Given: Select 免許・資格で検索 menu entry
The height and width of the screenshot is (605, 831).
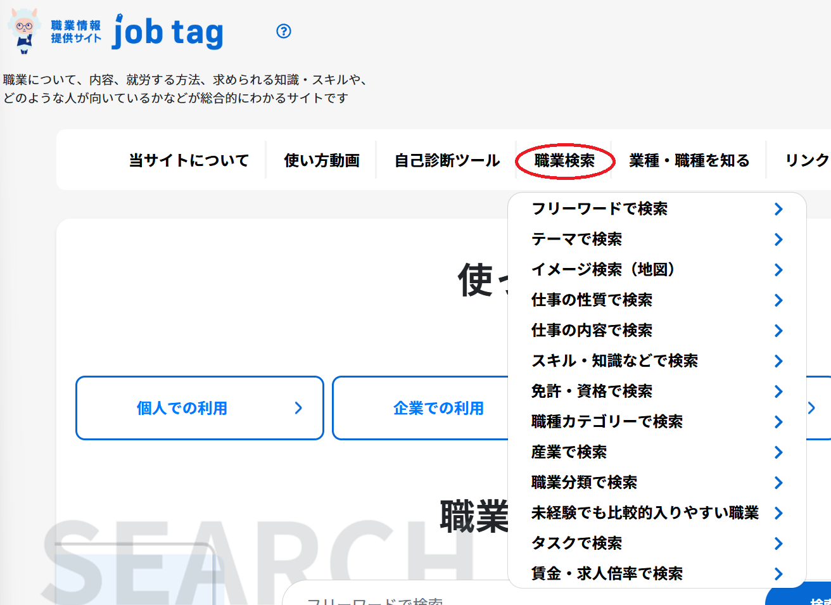Looking at the screenshot, I should (x=592, y=392).
